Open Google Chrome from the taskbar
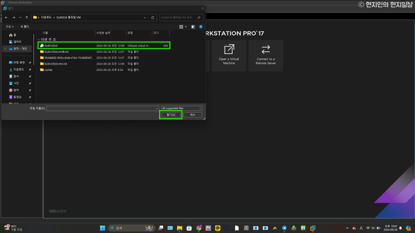The height and width of the screenshot is (233, 415). pyautogui.click(x=199, y=228)
